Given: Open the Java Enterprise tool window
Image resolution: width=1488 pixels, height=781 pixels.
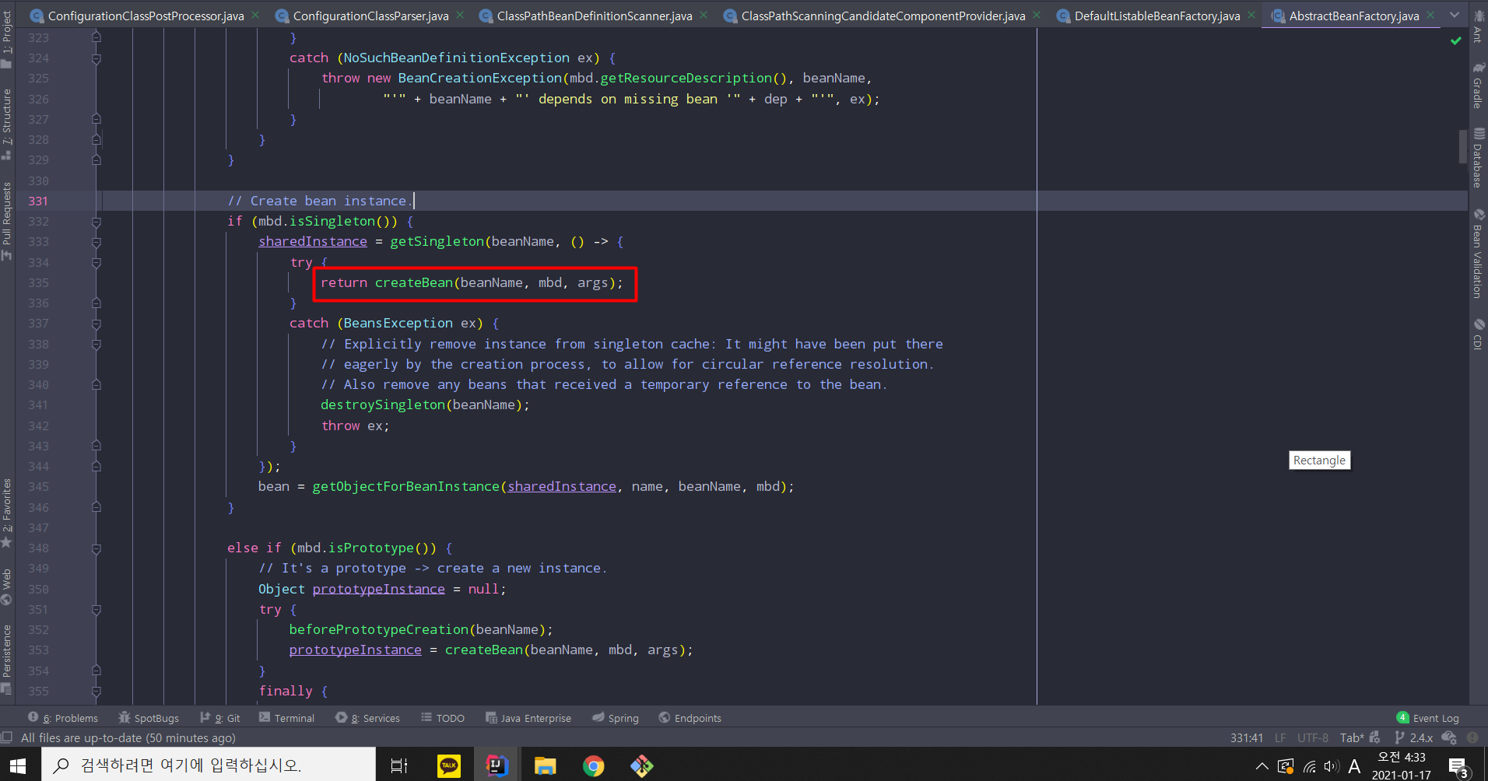Looking at the screenshot, I should (x=528, y=718).
